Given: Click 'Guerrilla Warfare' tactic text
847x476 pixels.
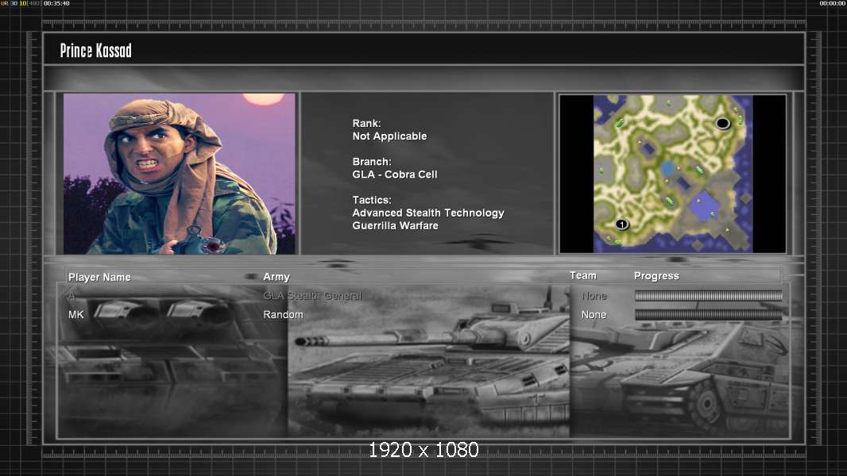Looking at the screenshot, I should pos(396,226).
